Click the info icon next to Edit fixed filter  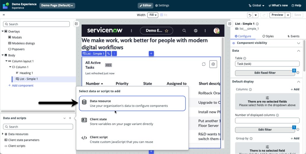coord(298,73)
